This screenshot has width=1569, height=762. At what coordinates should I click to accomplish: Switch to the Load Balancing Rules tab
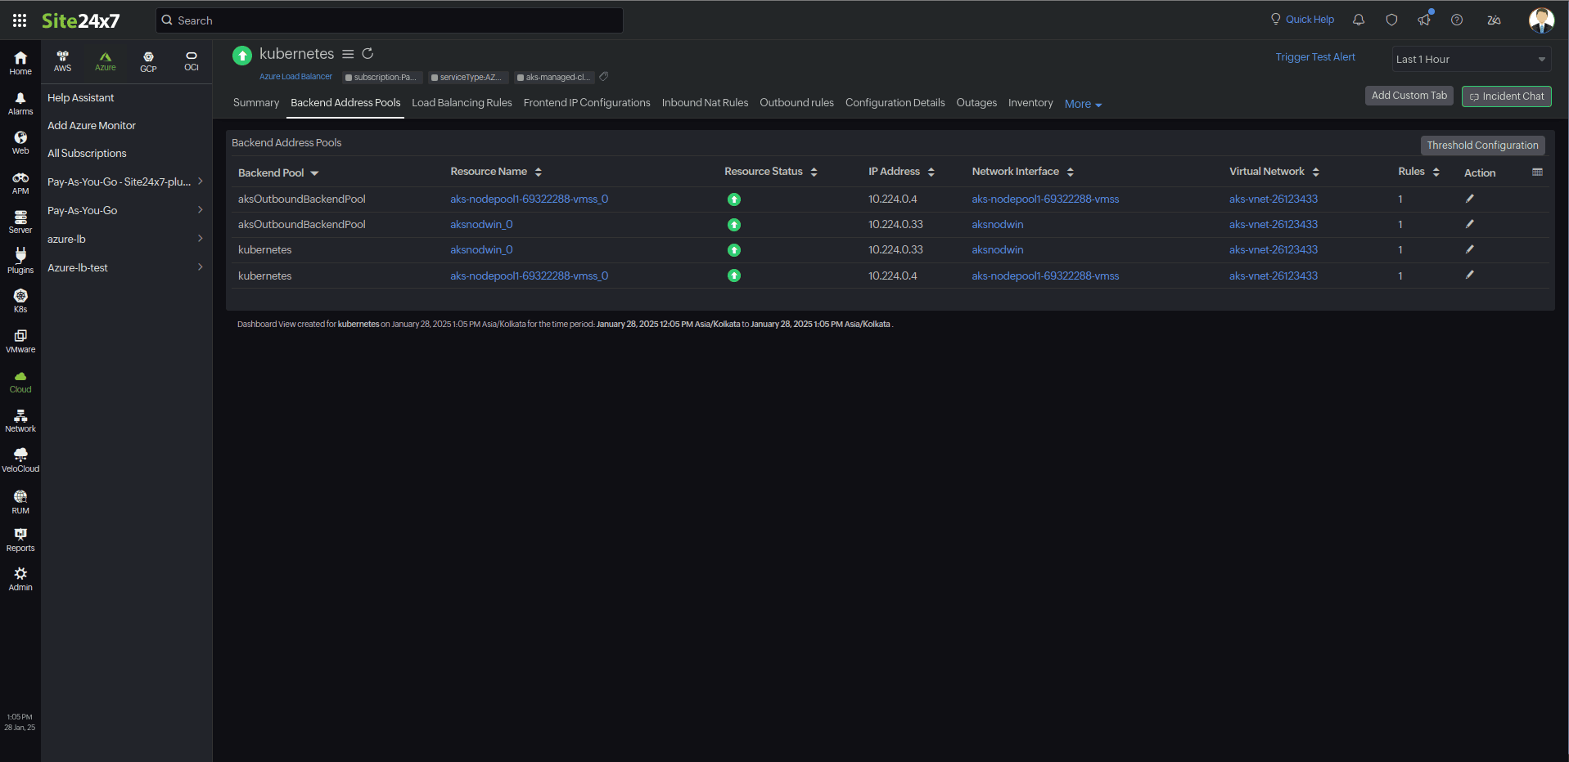coord(462,103)
